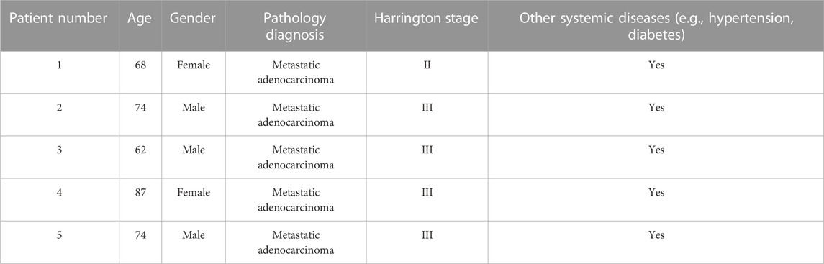
Task: Select age 74 in patient 2 row
Action: pyautogui.click(x=140, y=108)
